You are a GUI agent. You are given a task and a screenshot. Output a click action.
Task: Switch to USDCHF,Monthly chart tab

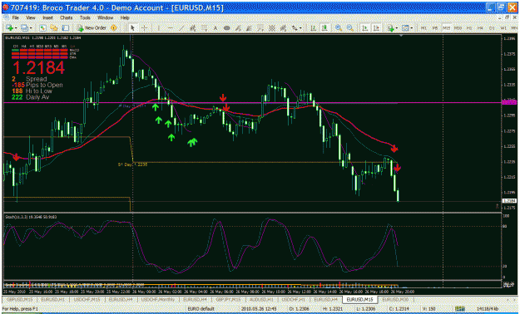tap(157, 299)
